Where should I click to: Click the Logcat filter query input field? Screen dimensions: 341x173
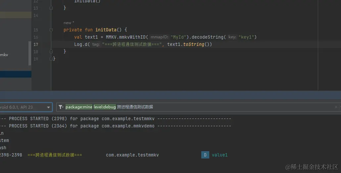tap(197, 107)
